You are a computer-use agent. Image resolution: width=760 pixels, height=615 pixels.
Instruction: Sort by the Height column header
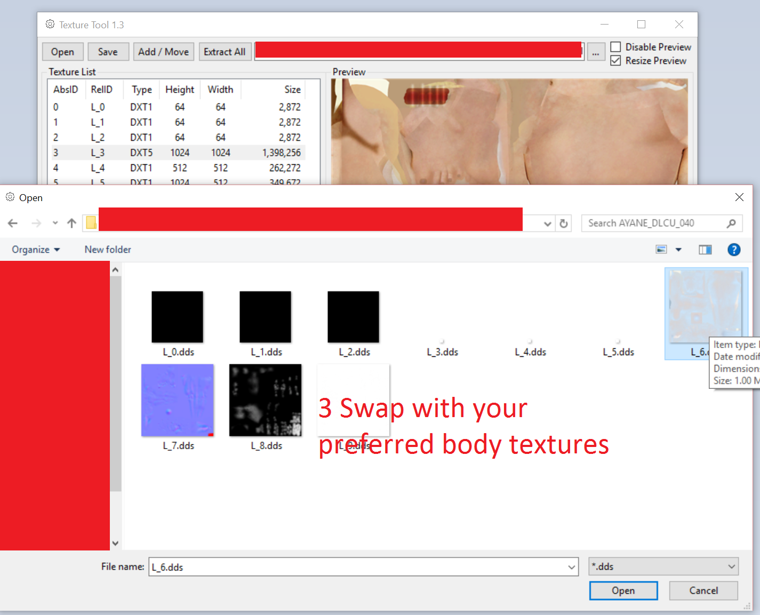point(180,90)
